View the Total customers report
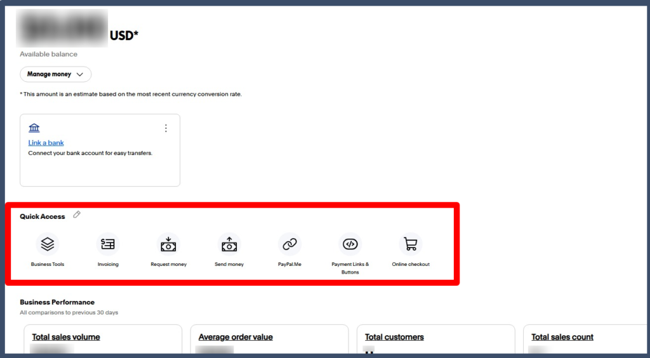The width and height of the screenshot is (650, 358). [x=394, y=337]
